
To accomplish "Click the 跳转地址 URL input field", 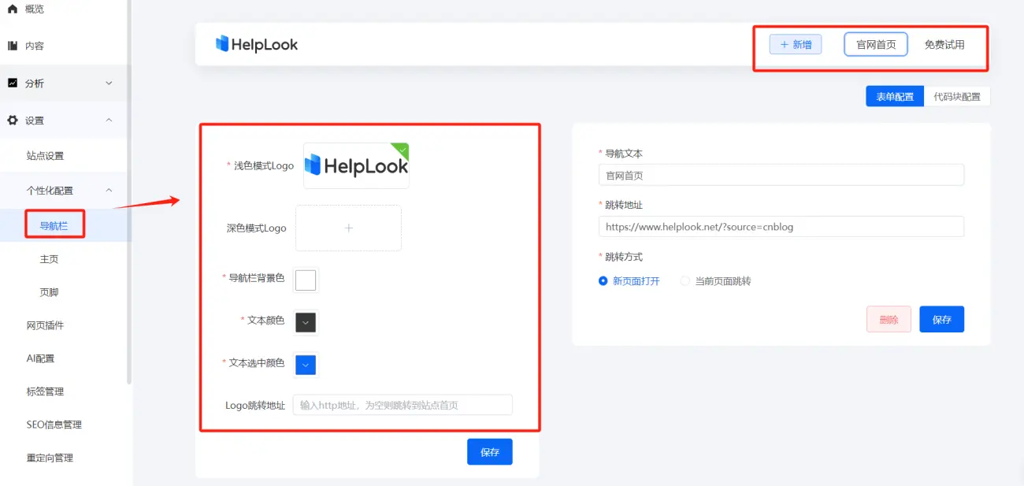I will pos(781,227).
